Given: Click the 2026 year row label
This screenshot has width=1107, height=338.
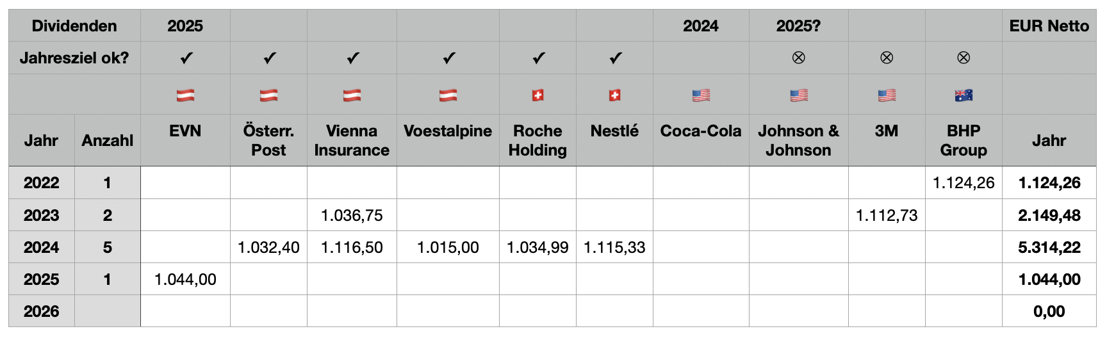Looking at the screenshot, I should pos(42,312).
